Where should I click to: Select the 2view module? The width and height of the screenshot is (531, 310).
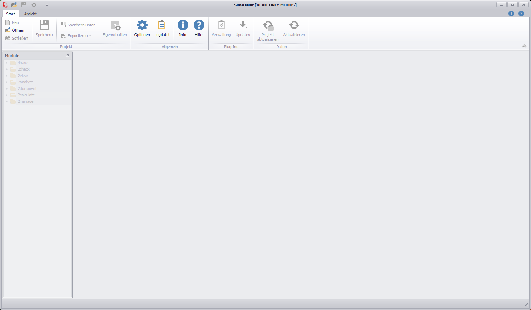(x=23, y=76)
